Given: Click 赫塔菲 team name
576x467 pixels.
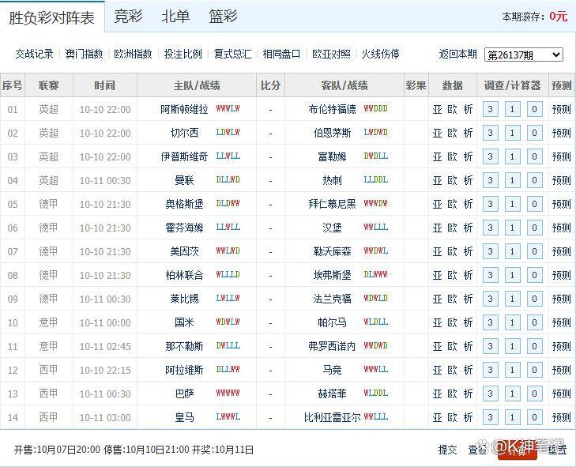Looking at the screenshot, I should (332, 394).
